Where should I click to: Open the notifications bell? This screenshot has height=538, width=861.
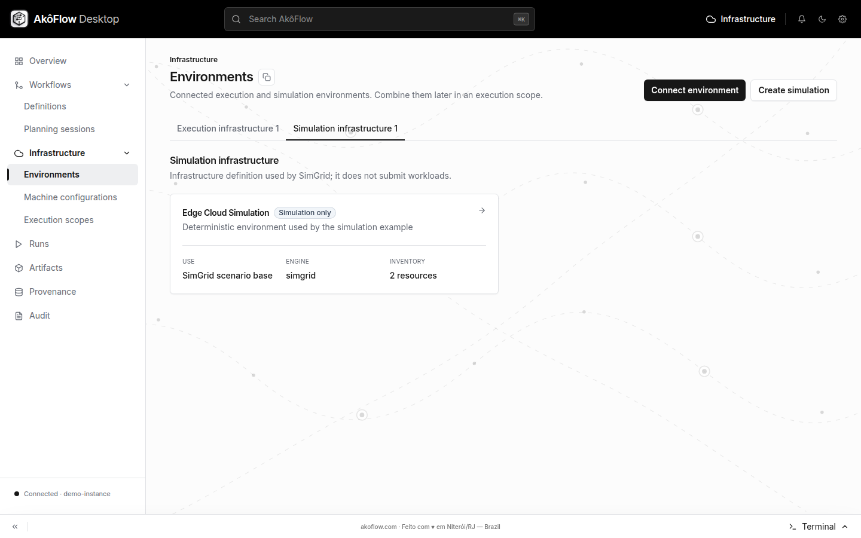[802, 19]
